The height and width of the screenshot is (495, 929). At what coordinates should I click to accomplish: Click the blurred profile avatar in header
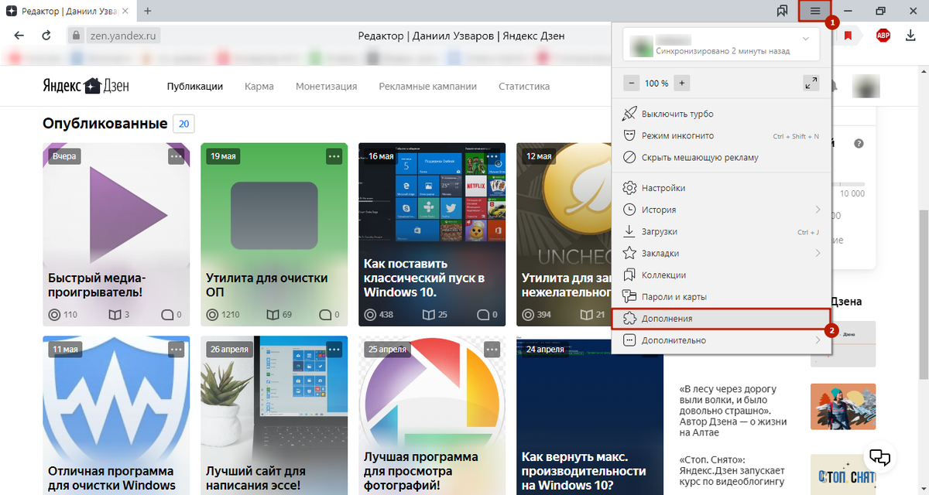pyautogui.click(x=865, y=87)
